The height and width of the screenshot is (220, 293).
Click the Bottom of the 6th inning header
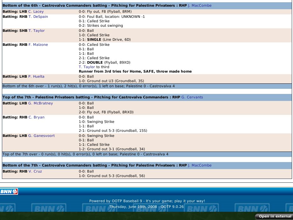94,5
